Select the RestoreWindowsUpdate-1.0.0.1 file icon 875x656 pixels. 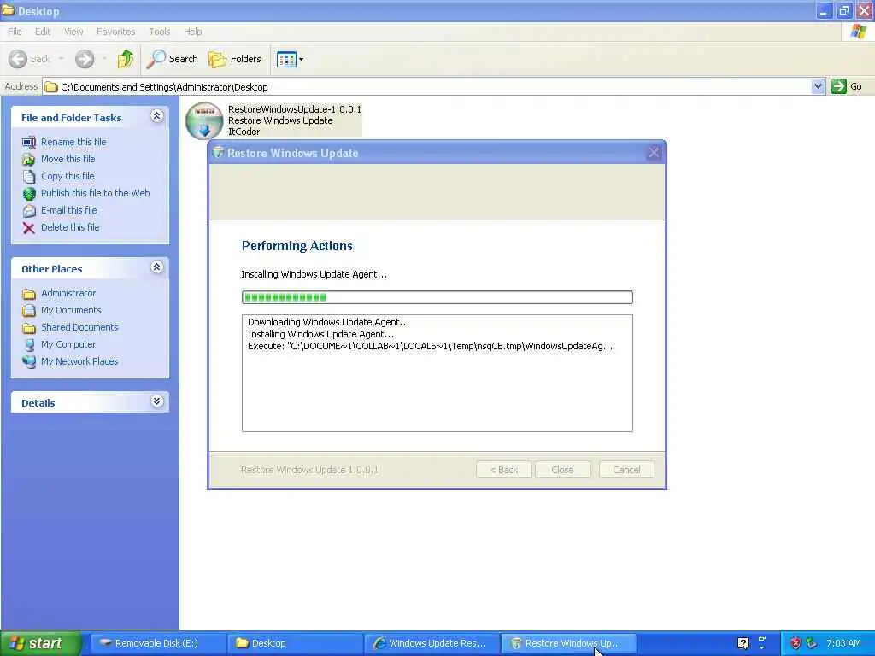(x=204, y=120)
